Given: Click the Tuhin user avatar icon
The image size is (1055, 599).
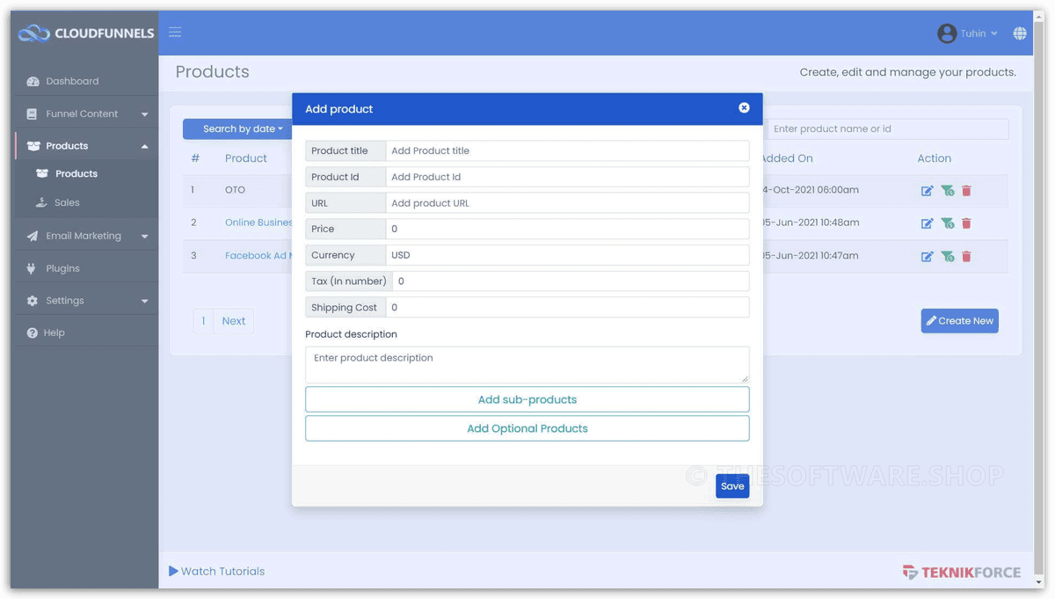Looking at the screenshot, I should [947, 33].
